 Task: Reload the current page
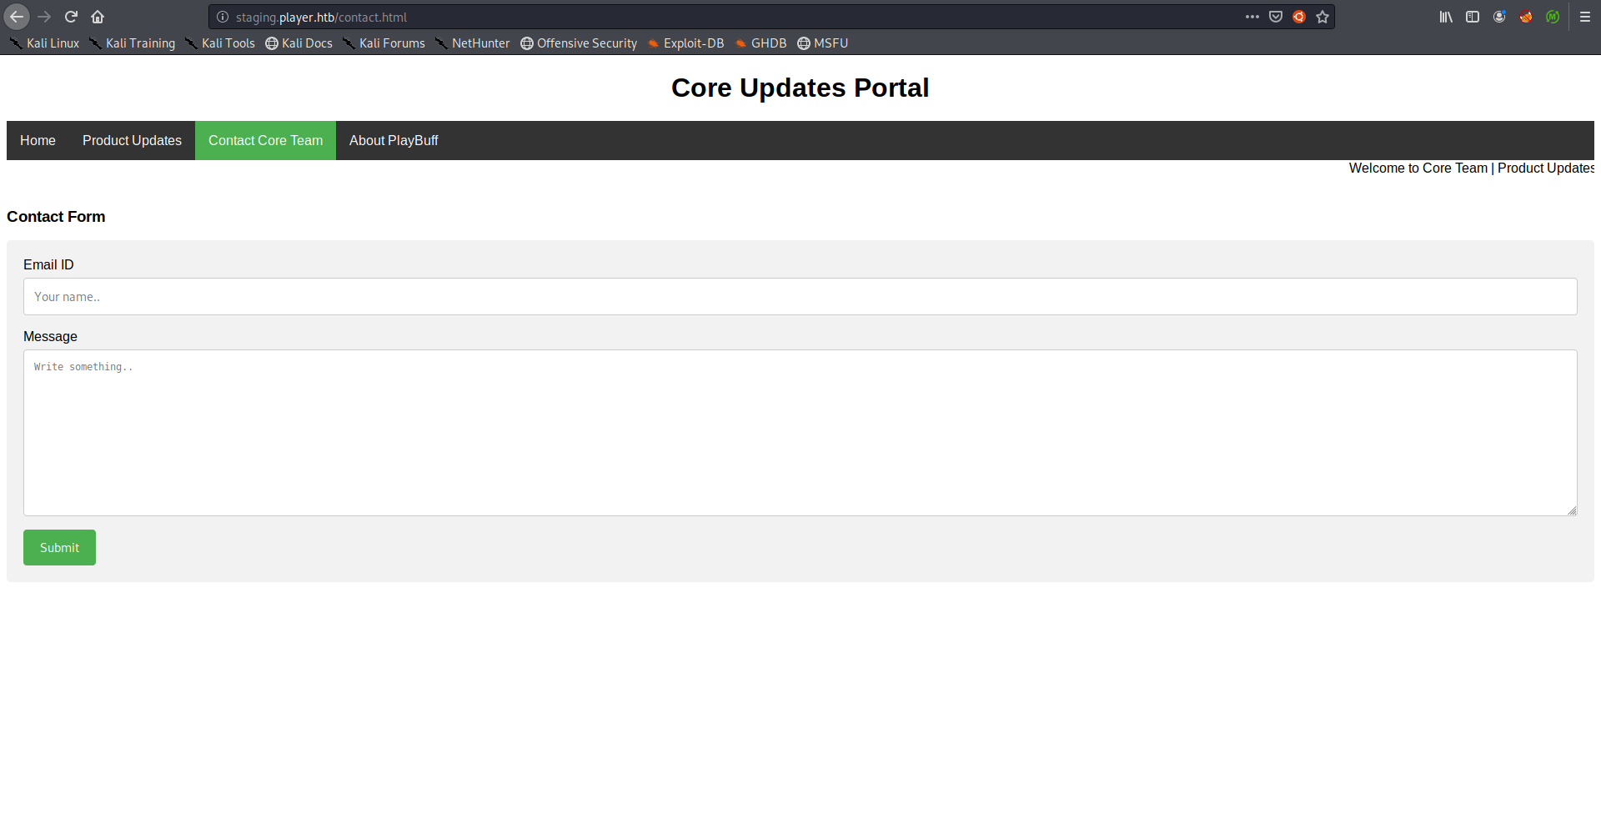point(71,17)
